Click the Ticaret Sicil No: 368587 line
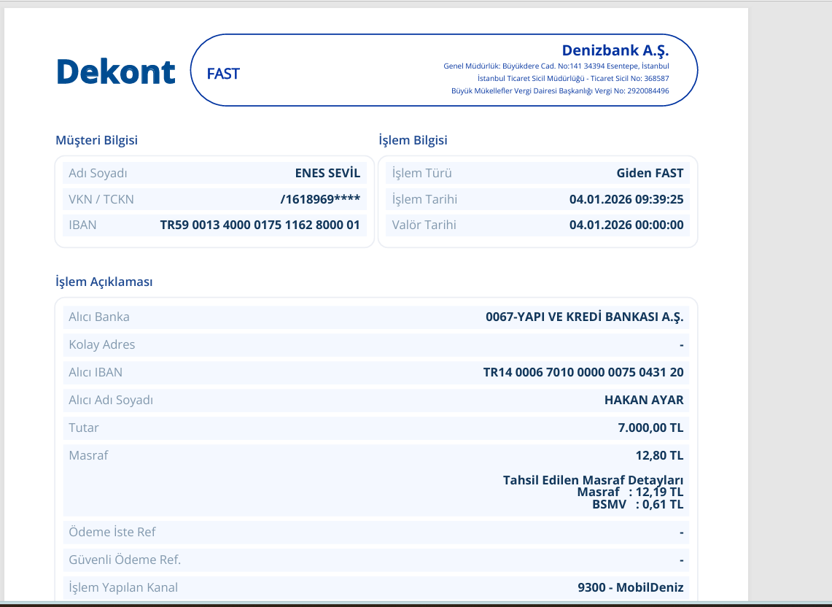This screenshot has width=832, height=607. pyautogui.click(x=573, y=79)
